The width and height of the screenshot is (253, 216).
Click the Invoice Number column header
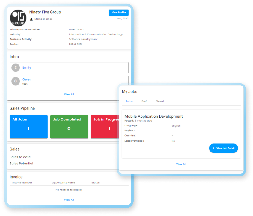pyautogui.click(x=22, y=183)
